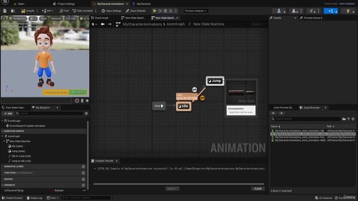The width and height of the screenshot is (358, 201).
Task: Select active Animation Blueprint mode icon
Action: click(x=331, y=11)
